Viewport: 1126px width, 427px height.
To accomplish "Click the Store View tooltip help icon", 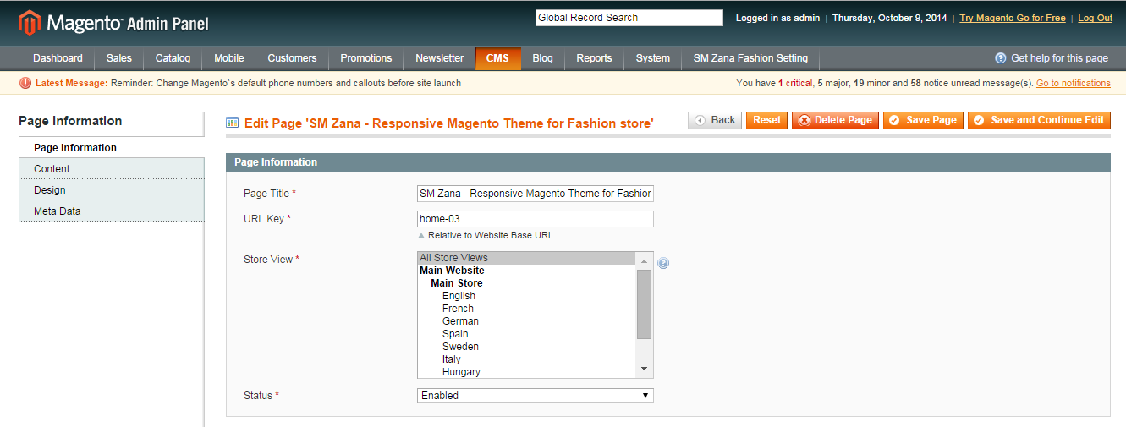I will [663, 263].
